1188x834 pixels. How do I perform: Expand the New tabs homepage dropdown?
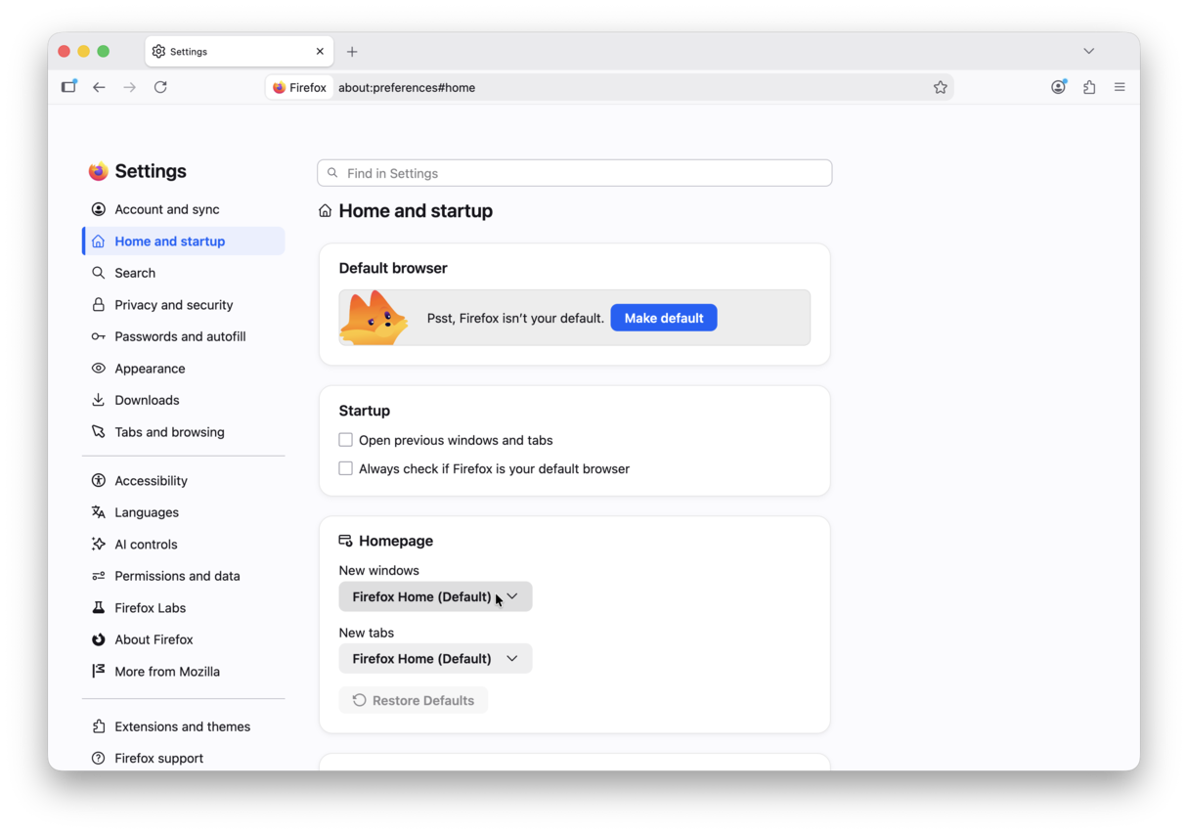(x=435, y=659)
